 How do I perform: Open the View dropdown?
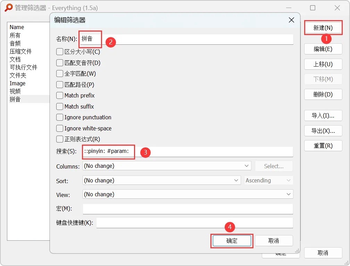(x=188, y=194)
